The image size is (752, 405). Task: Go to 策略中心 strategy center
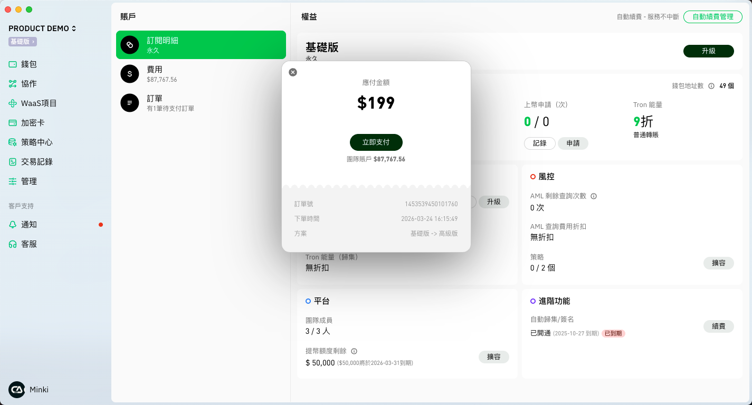pyautogui.click(x=13, y=142)
